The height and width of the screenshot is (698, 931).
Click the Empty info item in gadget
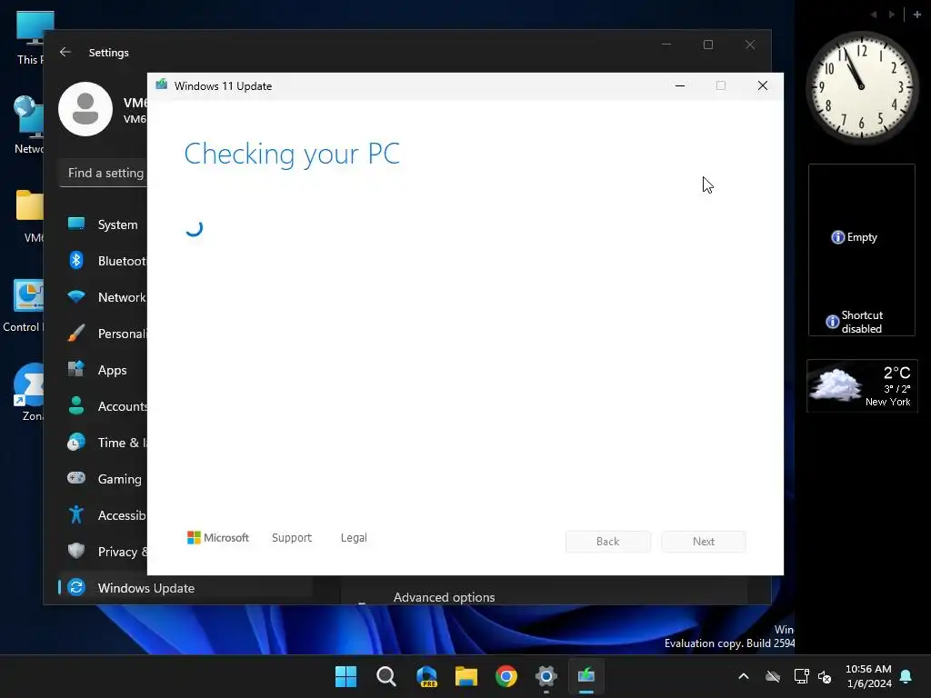tap(855, 237)
